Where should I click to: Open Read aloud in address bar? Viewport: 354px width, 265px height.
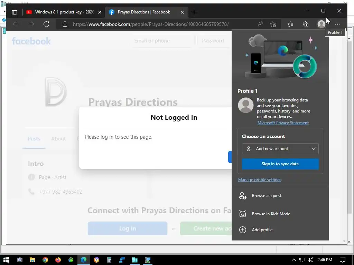pyautogui.click(x=260, y=24)
